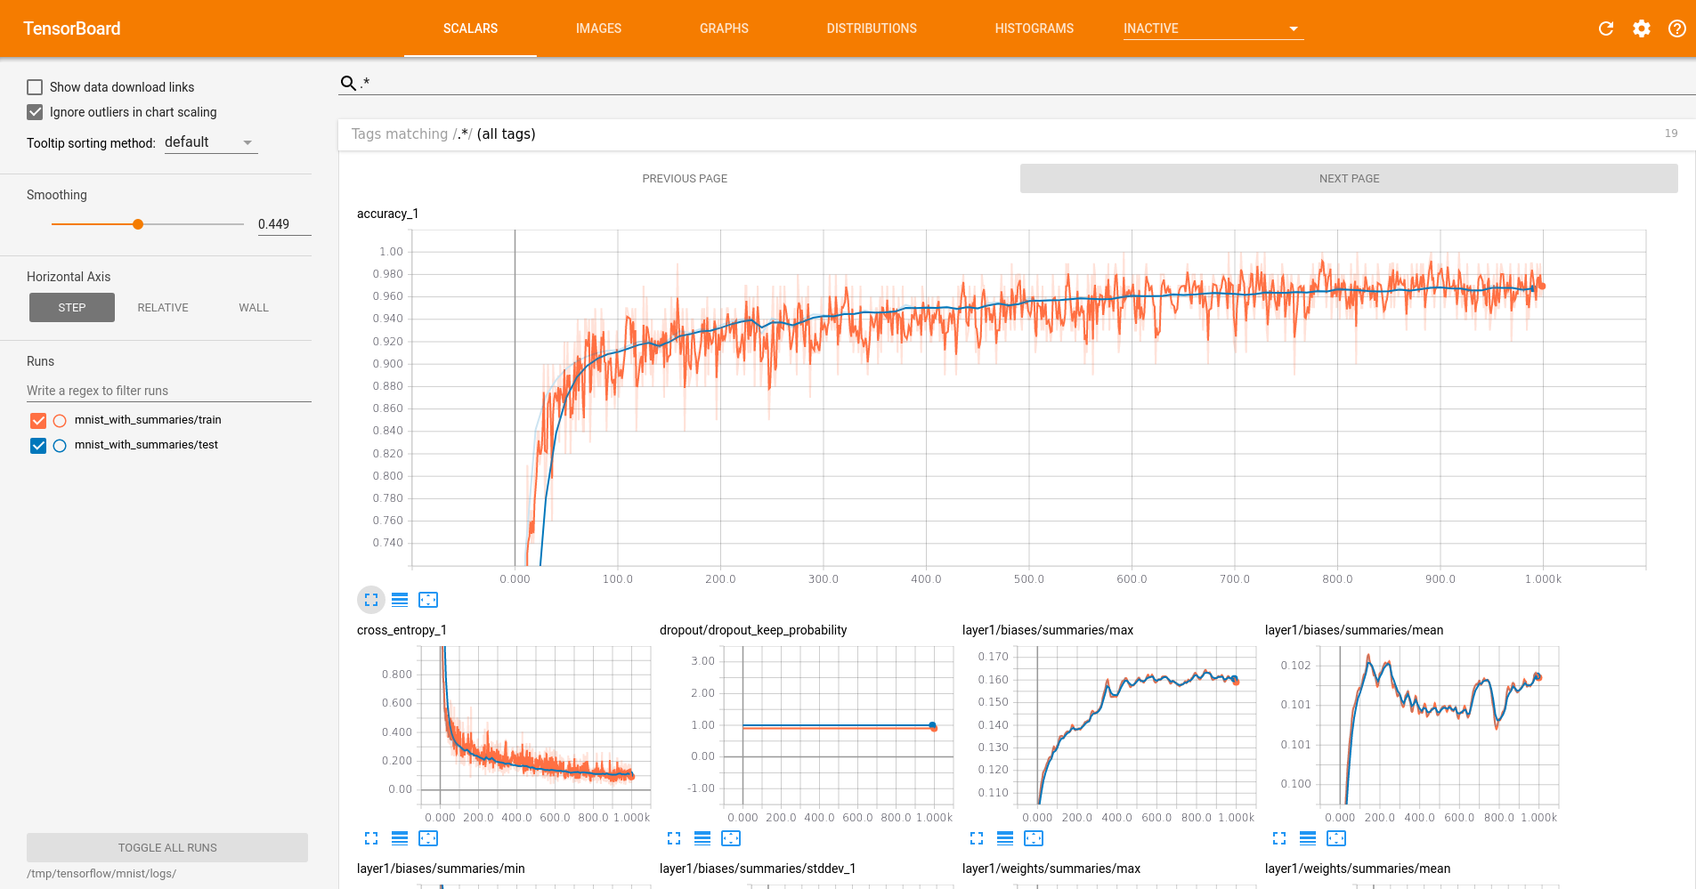Viewport: 1696px width, 889px height.
Task: Reload TensorBoard data with the refresh icon
Action: tap(1606, 28)
